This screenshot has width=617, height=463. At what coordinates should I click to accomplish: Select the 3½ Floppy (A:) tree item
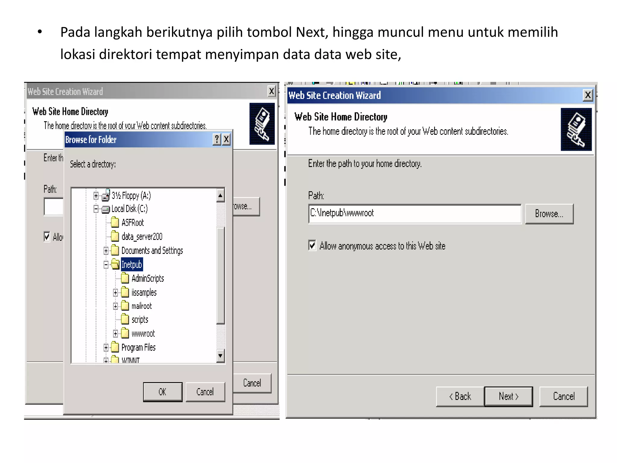tap(131, 196)
